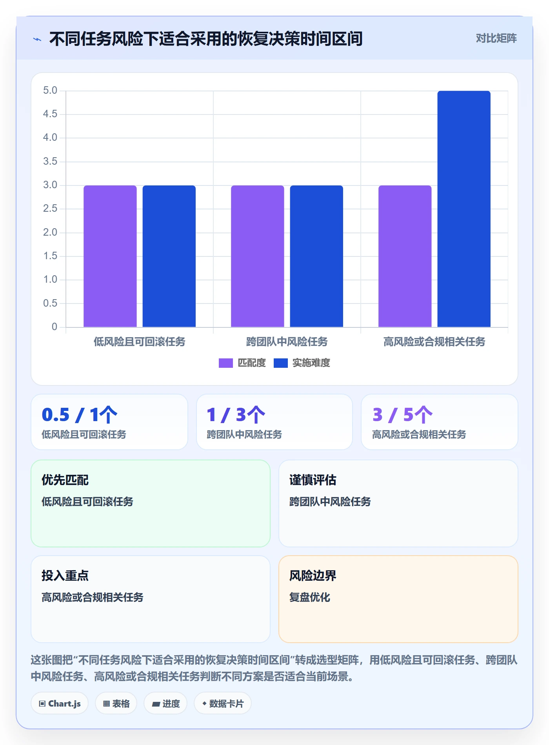This screenshot has width=549, height=745.
Task: Click the purple 匹配度 bar for 高风险或合规相关任务
Action: pos(405,256)
